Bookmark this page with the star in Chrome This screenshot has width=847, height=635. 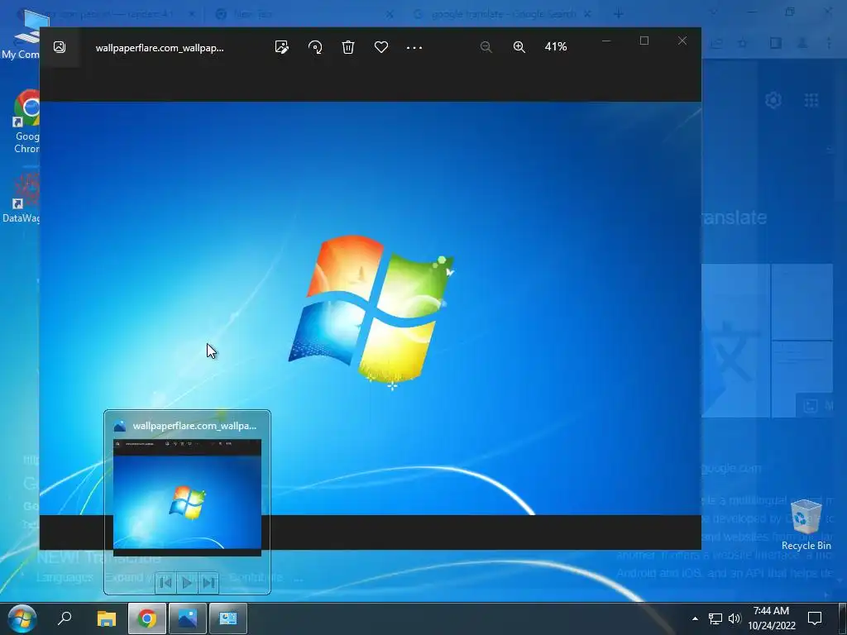743,43
